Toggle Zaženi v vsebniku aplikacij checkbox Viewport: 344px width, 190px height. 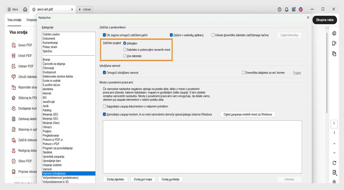[171, 35]
